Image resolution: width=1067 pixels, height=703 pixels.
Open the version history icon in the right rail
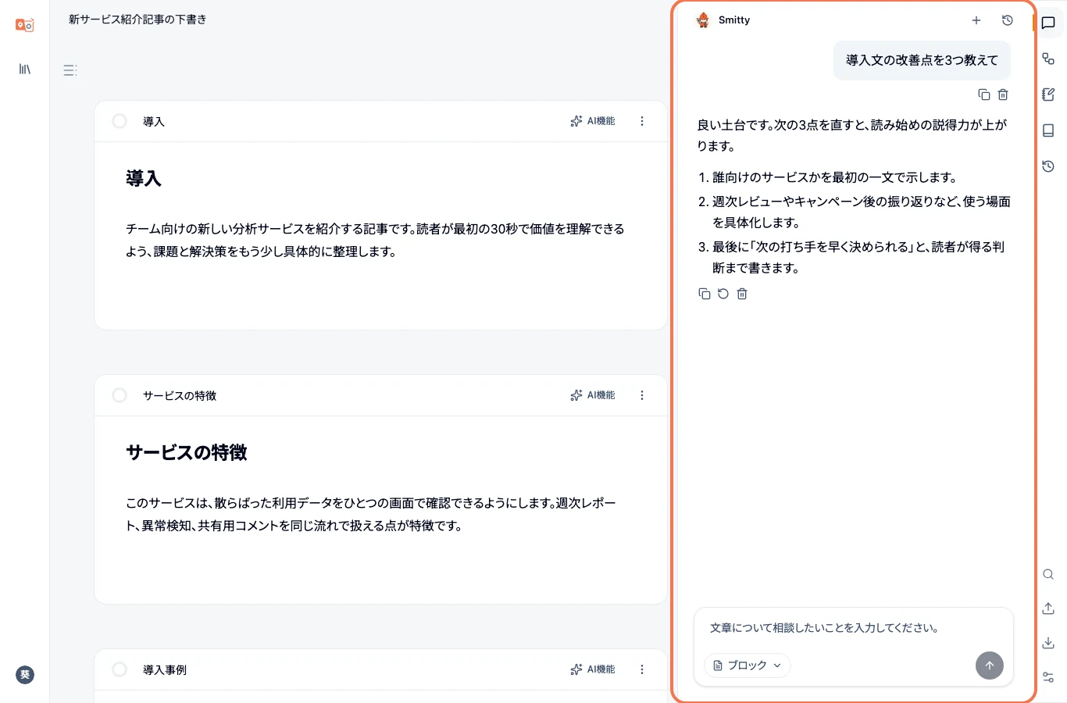[x=1048, y=166]
